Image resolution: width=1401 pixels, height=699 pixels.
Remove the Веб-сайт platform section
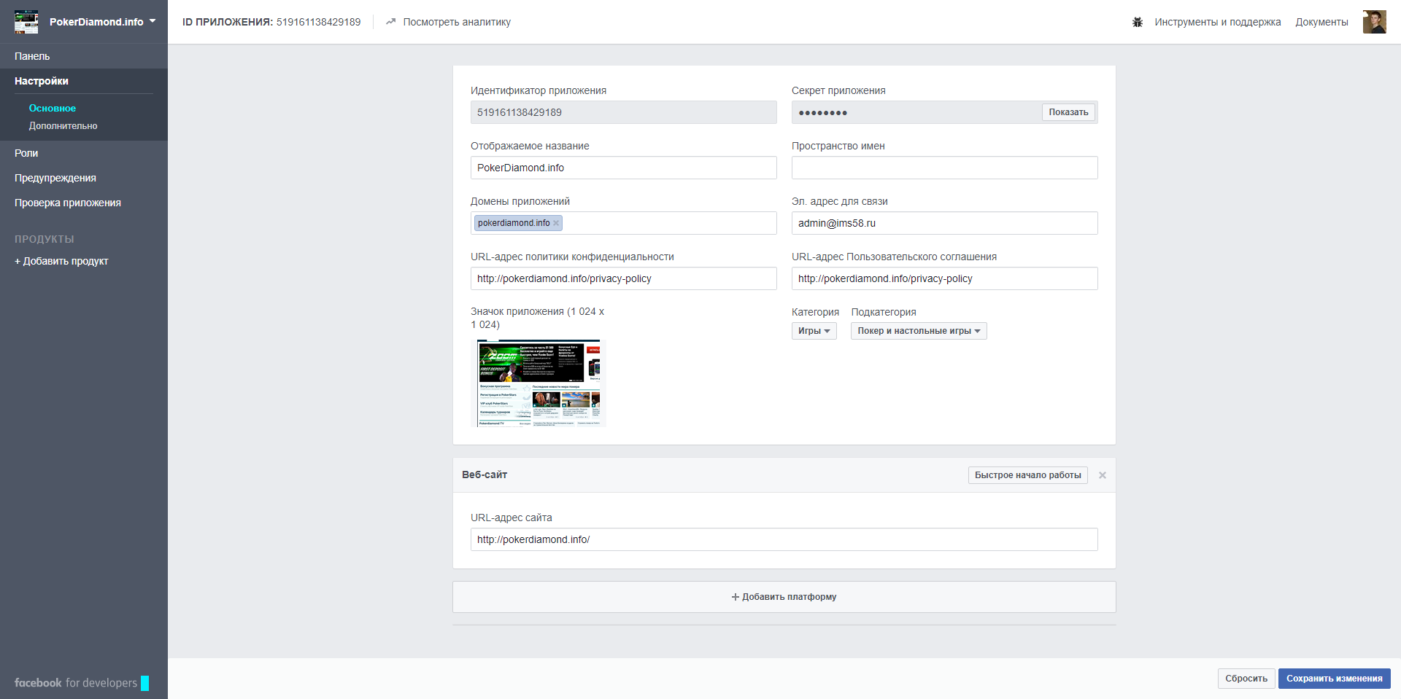pyautogui.click(x=1102, y=475)
